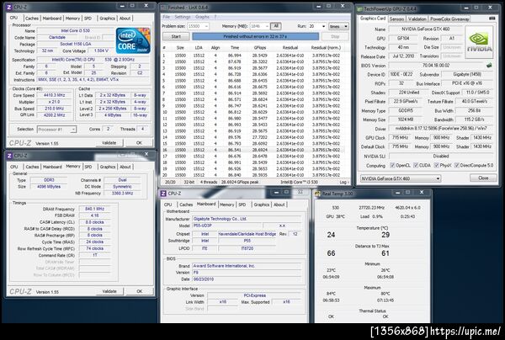This screenshot has width=505, height=340.
Task: Click the Real Temp title bar icon
Action: pos(317,194)
